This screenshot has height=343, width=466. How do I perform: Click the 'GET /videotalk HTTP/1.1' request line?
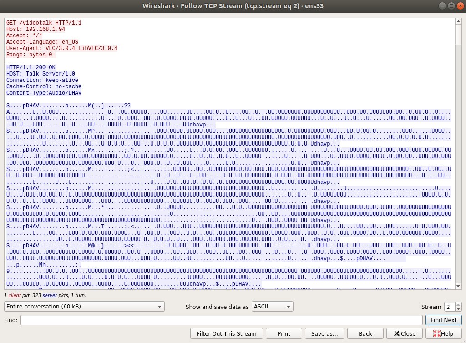pyautogui.click(x=44, y=23)
